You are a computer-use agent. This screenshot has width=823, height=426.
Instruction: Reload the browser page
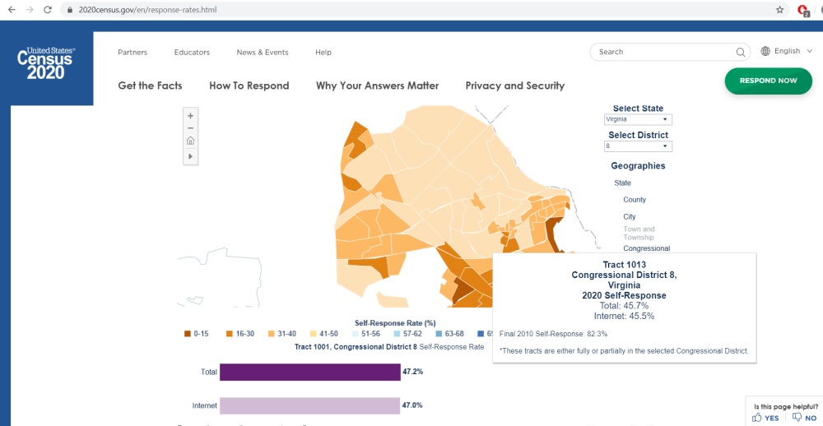[x=48, y=10]
